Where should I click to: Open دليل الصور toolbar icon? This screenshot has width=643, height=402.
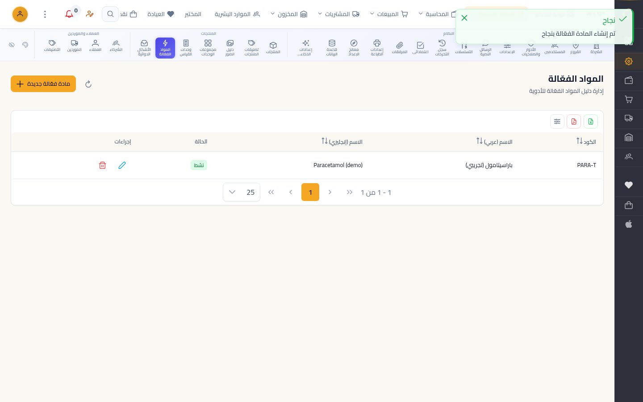click(230, 48)
